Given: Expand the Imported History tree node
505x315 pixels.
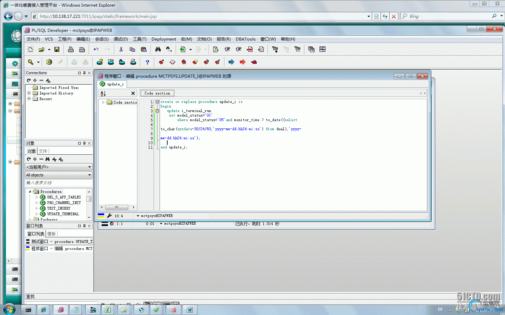Looking at the screenshot, I should coord(29,93).
